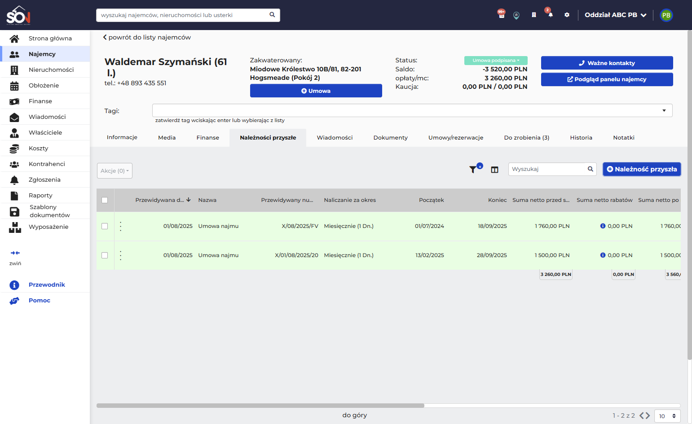Go back via powrót do listy najemców
Image resolution: width=692 pixels, height=424 pixels.
click(147, 37)
